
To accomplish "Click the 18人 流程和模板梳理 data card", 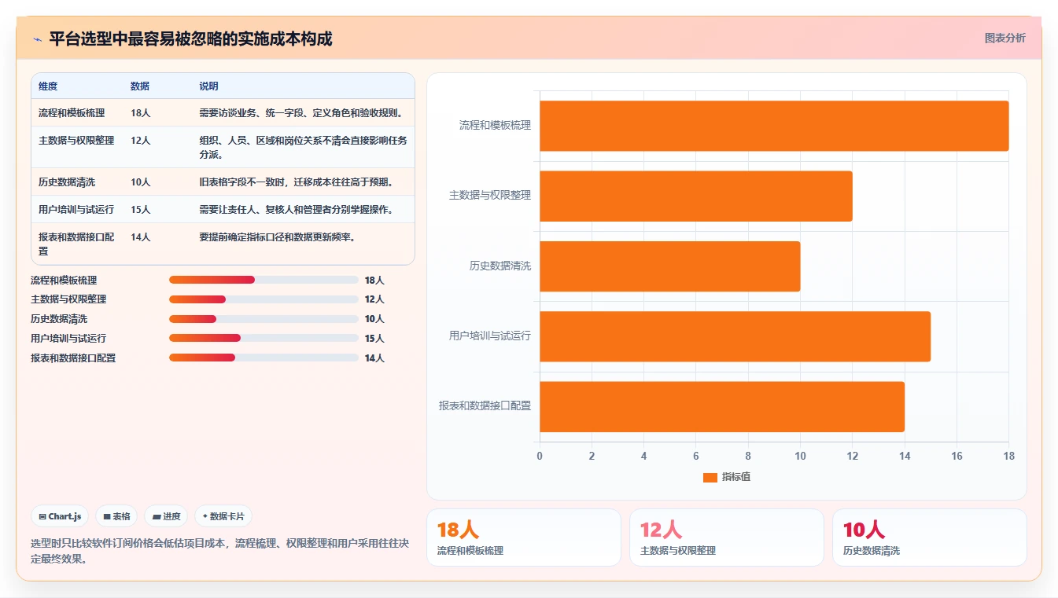I will 524,537.
